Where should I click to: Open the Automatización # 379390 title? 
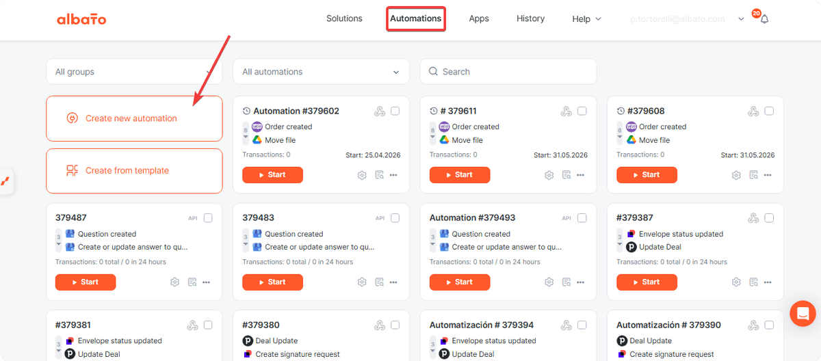point(668,325)
